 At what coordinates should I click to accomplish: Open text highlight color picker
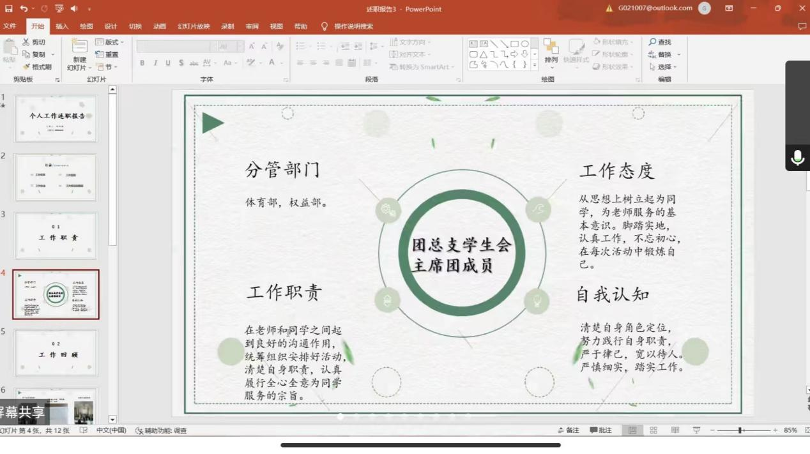(x=251, y=63)
